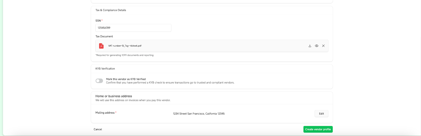Download the VAT number tax document

pos(310,46)
